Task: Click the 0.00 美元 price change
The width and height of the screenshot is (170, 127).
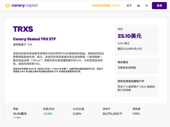Action: [123, 43]
